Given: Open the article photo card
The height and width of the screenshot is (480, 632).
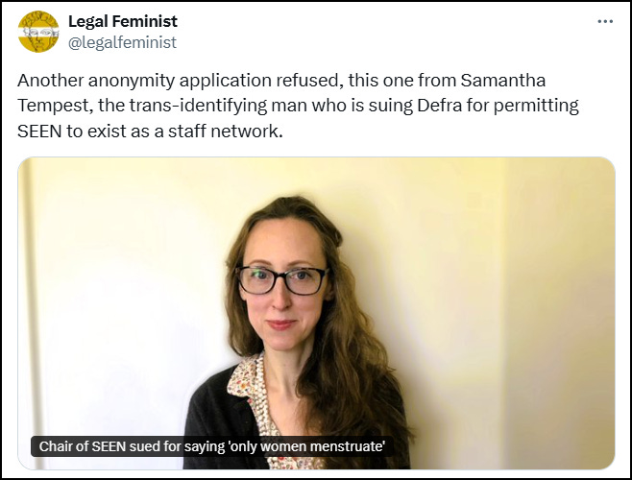Looking at the screenshot, I should tap(316, 313).
